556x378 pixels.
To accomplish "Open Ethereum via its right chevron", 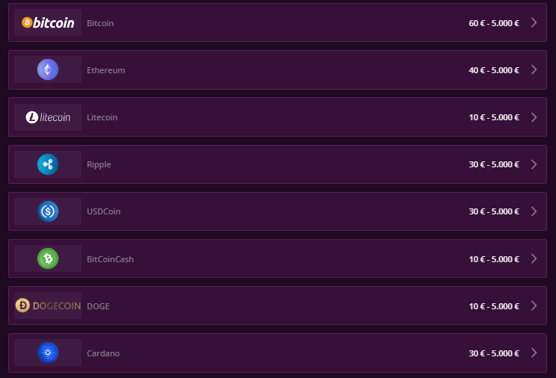I will click(534, 69).
